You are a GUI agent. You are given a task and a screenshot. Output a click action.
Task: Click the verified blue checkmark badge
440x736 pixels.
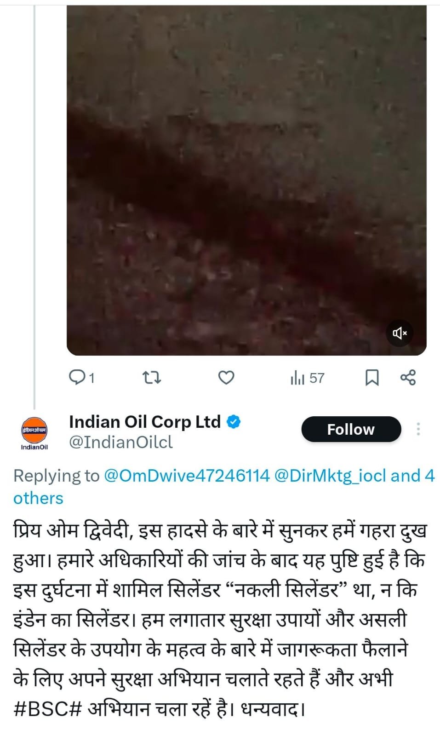233,421
